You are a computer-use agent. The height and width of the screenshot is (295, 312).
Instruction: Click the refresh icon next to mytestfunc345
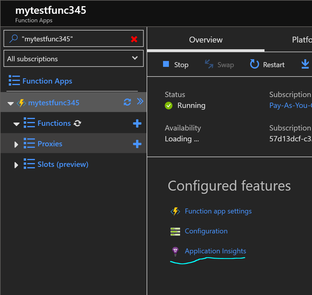click(x=127, y=102)
